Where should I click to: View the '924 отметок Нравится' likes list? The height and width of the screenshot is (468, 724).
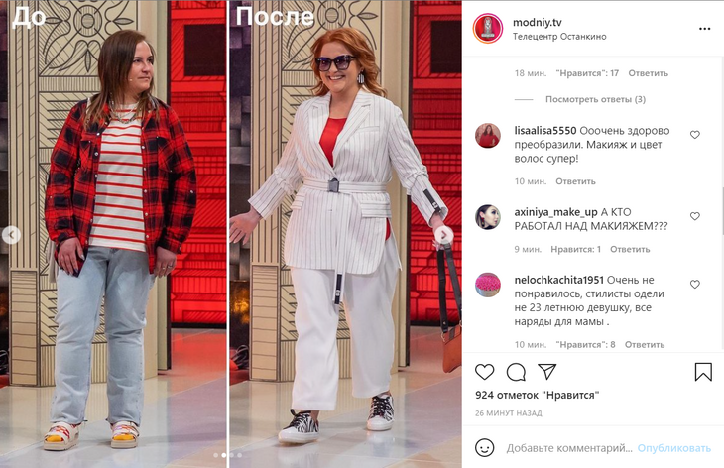(x=537, y=395)
